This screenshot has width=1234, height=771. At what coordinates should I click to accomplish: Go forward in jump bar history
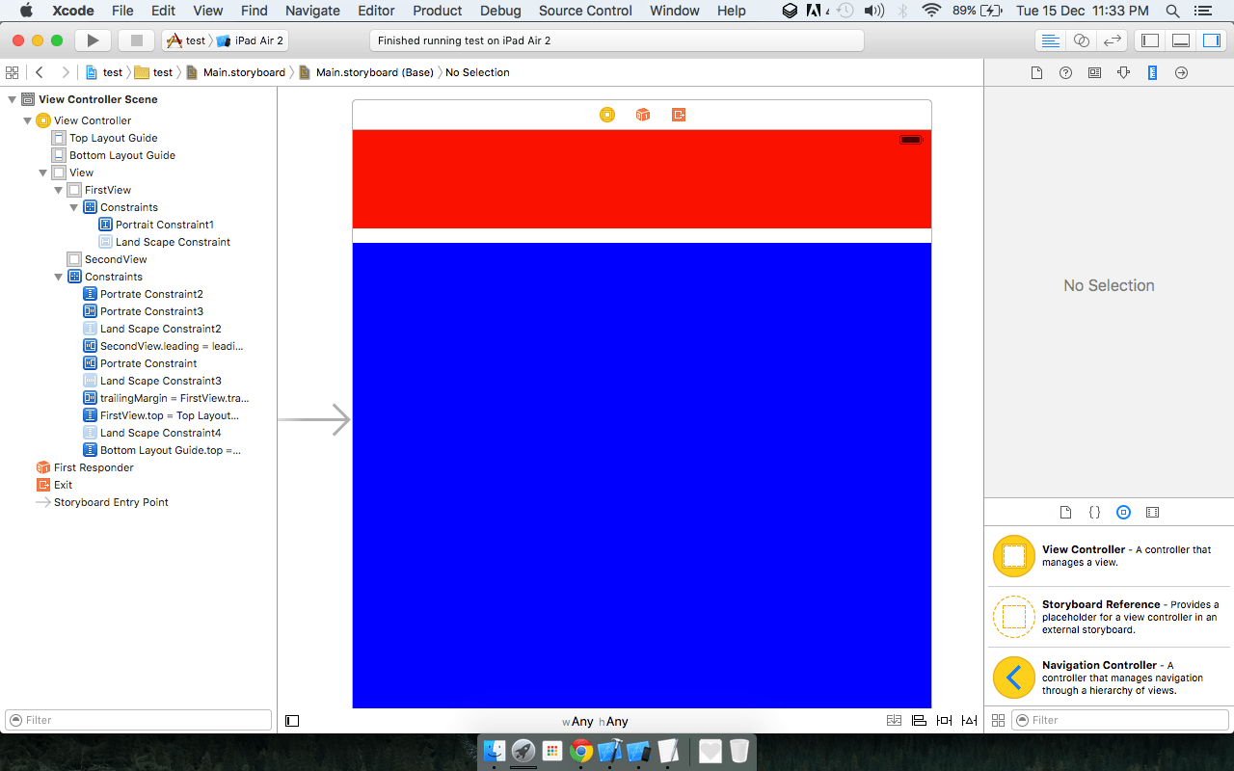pos(65,72)
